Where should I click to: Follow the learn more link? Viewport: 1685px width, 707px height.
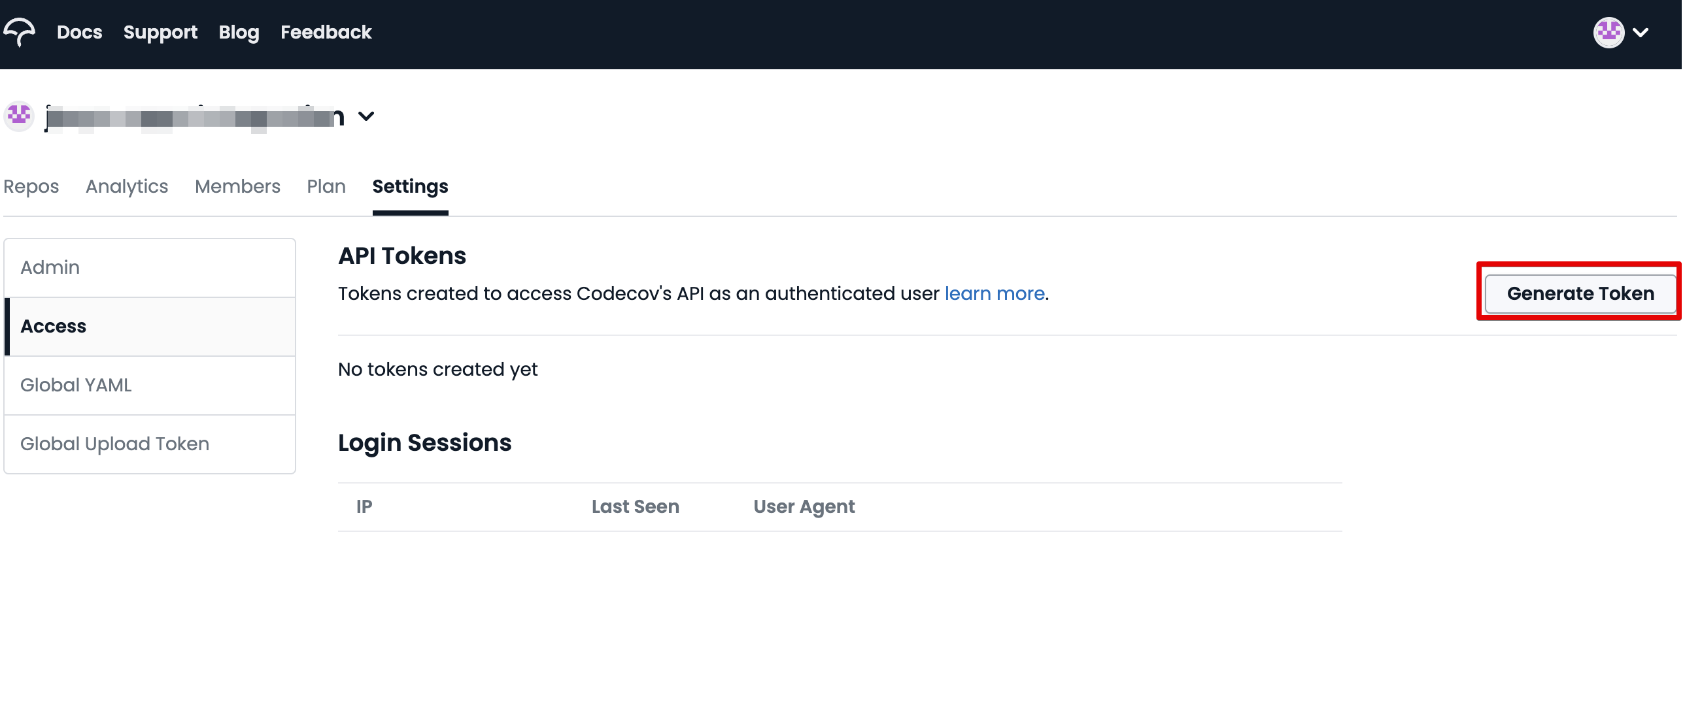(994, 293)
